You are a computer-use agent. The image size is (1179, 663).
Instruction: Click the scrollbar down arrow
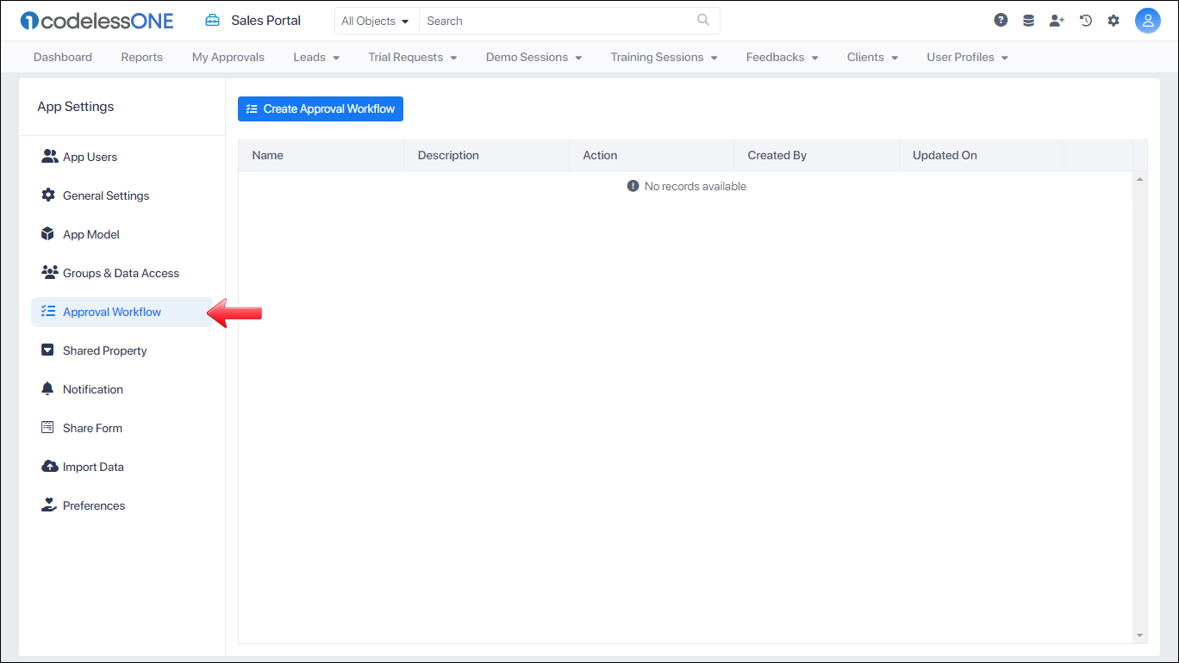pyautogui.click(x=1138, y=635)
